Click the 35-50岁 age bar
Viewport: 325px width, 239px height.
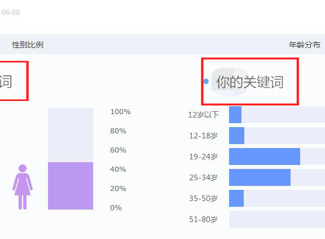pos(236,198)
